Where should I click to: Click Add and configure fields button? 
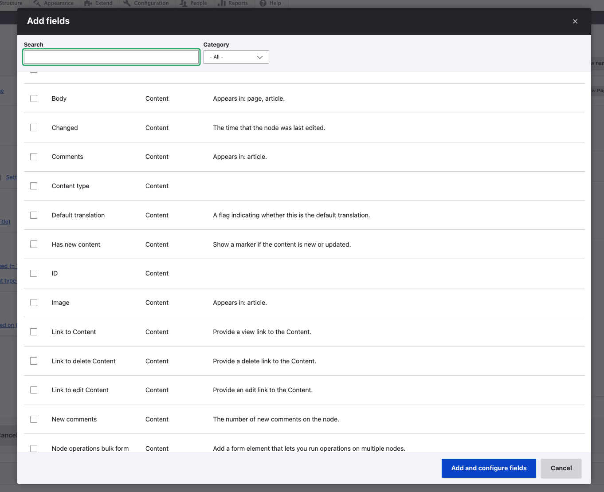tap(489, 468)
